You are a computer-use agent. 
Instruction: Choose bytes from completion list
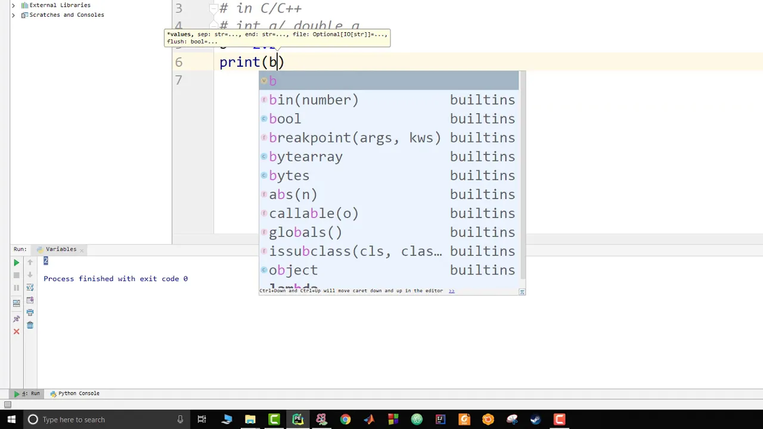point(389,176)
